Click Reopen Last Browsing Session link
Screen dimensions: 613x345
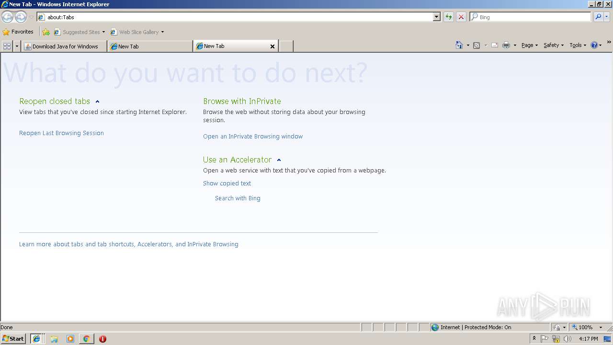tap(61, 133)
